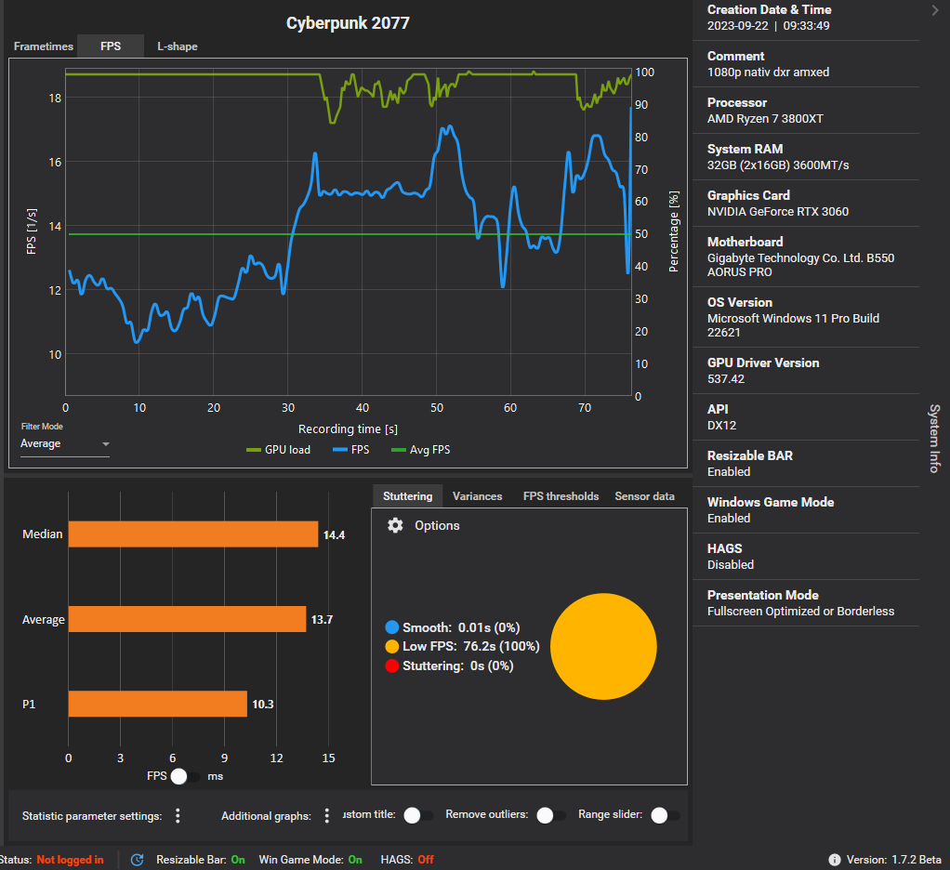Click 'Version: 1.7.2 Beta' text
950x870 pixels.
pos(893,860)
